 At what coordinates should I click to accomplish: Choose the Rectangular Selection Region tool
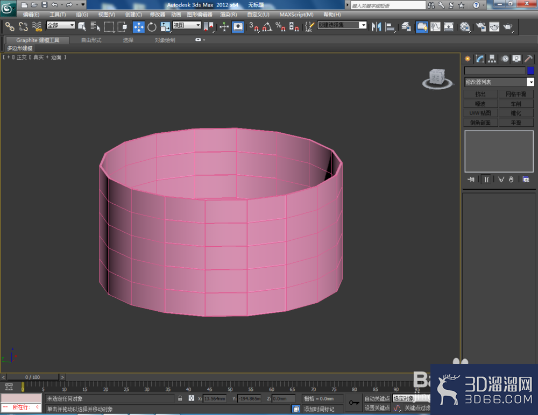[x=109, y=26]
